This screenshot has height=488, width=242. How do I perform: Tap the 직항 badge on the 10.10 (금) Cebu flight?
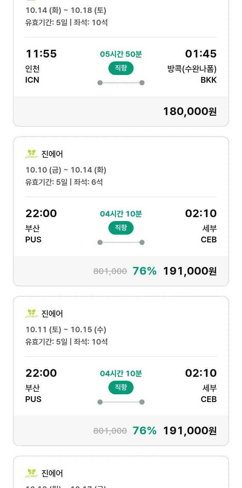click(x=121, y=228)
